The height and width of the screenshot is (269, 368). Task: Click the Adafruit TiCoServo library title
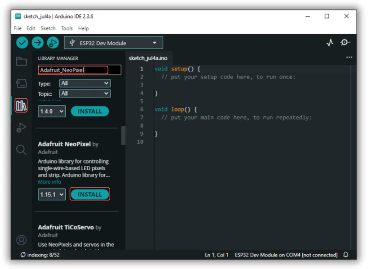66,227
